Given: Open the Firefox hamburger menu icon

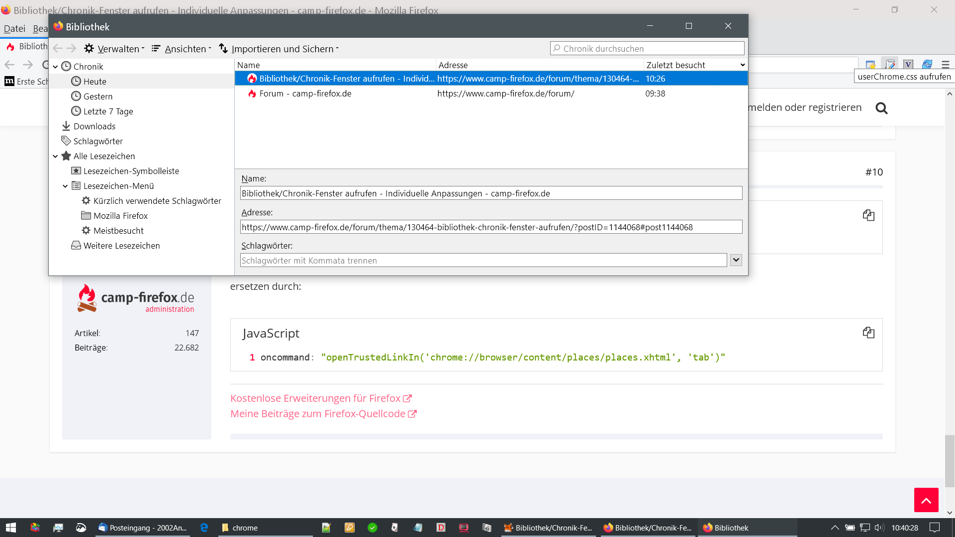Looking at the screenshot, I should click(945, 65).
